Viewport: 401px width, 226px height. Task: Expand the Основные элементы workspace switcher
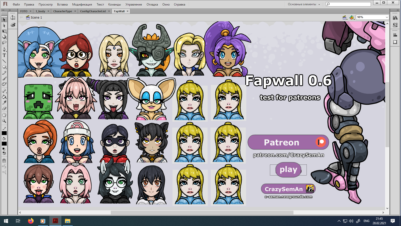[304, 4]
